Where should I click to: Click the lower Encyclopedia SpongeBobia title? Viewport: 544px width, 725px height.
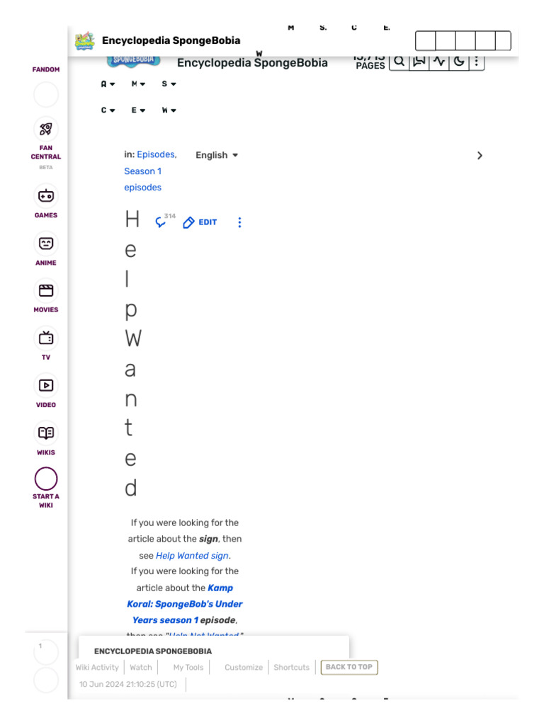click(x=253, y=63)
